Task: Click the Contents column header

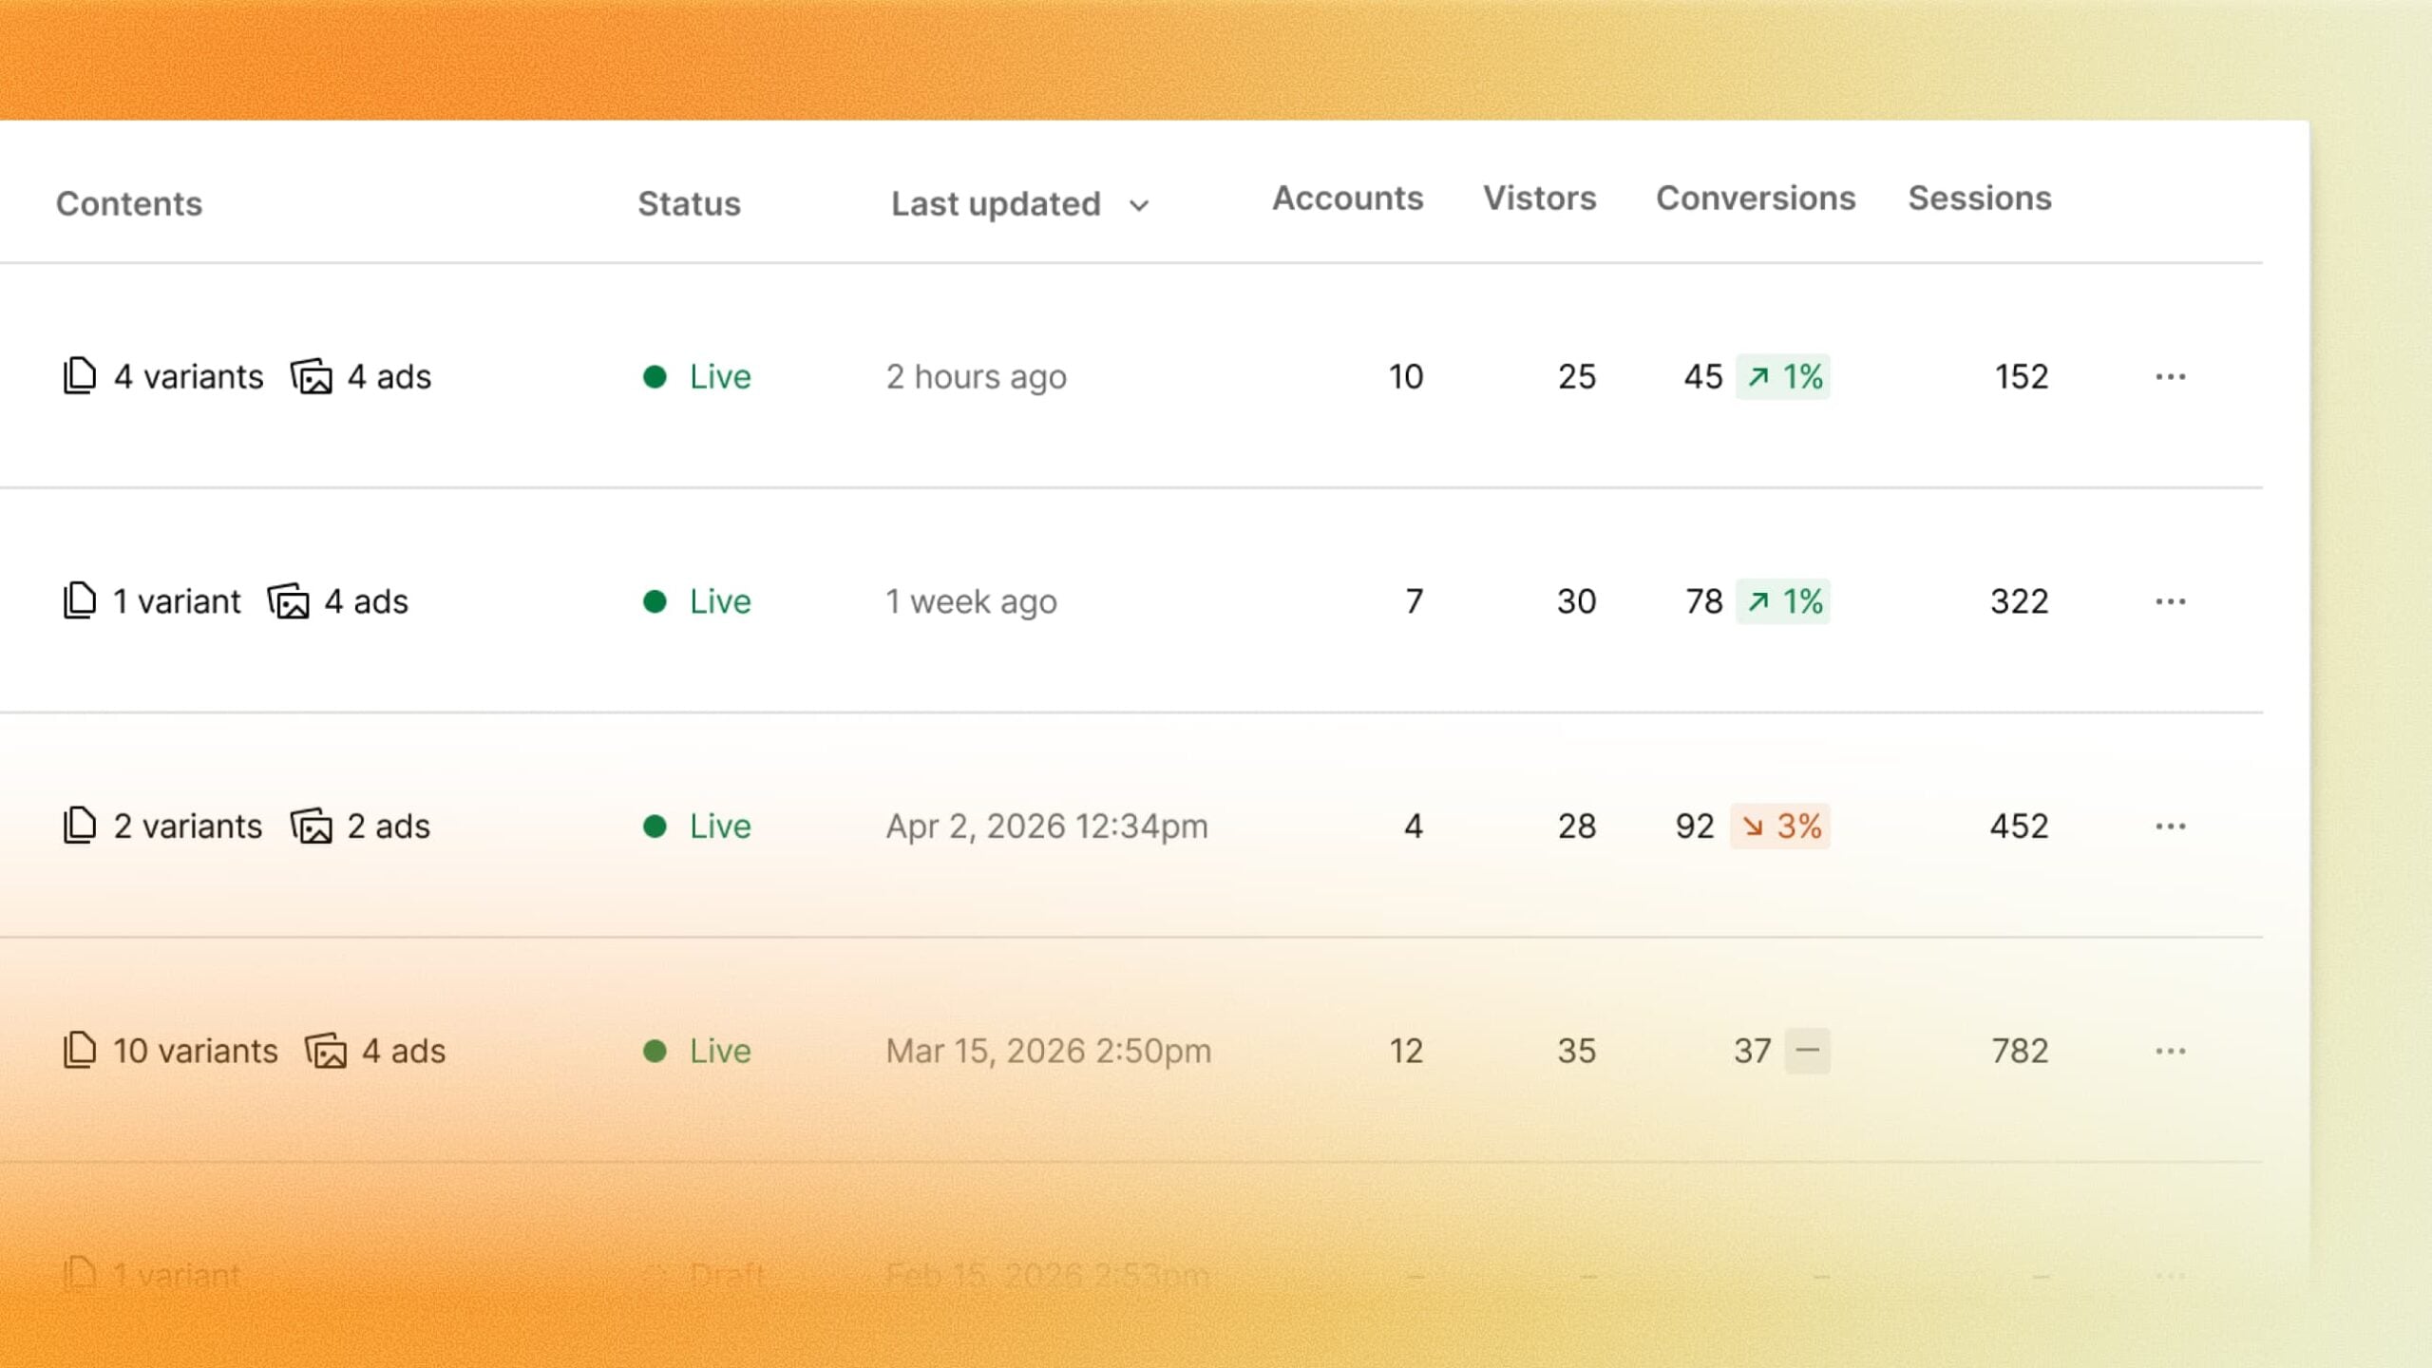Action: (129, 203)
